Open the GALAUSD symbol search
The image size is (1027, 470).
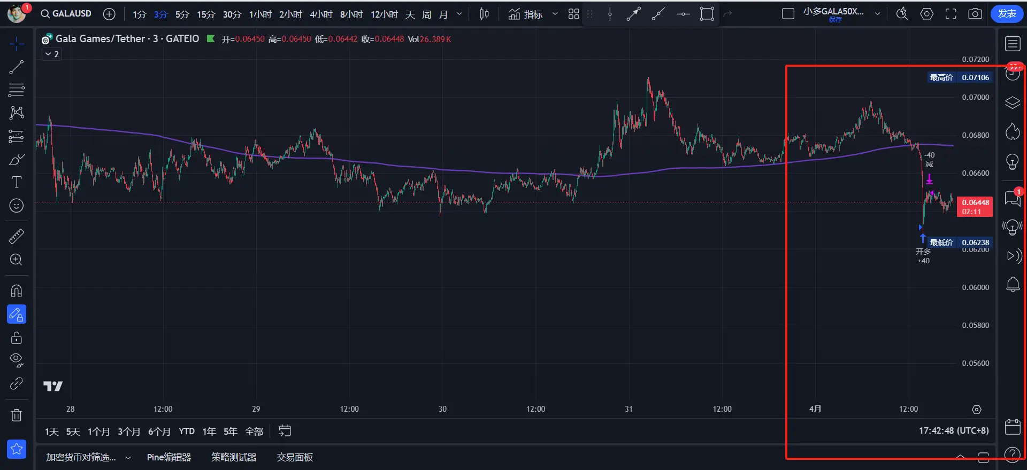[66, 14]
